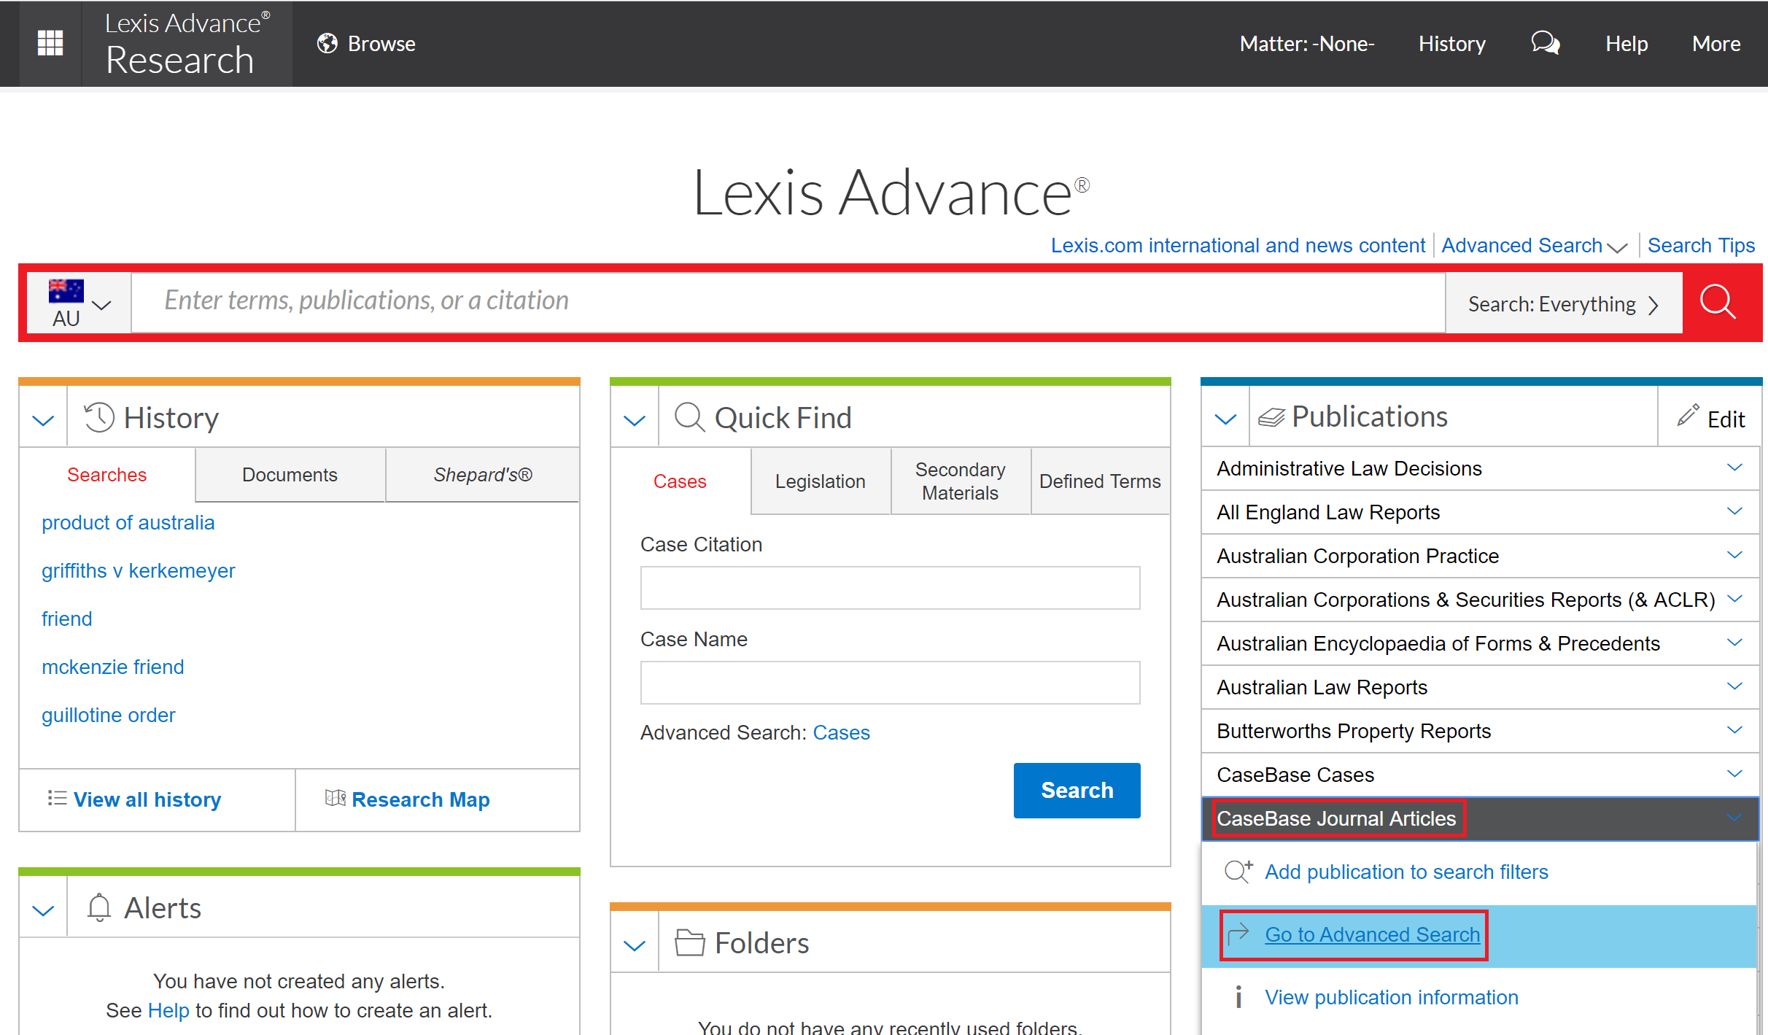Open the Help menu
This screenshot has width=1768, height=1035.
point(1627,44)
